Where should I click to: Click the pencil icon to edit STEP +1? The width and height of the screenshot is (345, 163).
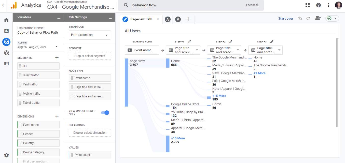point(189,41)
